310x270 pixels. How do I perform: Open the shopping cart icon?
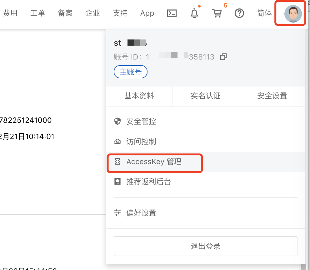click(x=217, y=13)
